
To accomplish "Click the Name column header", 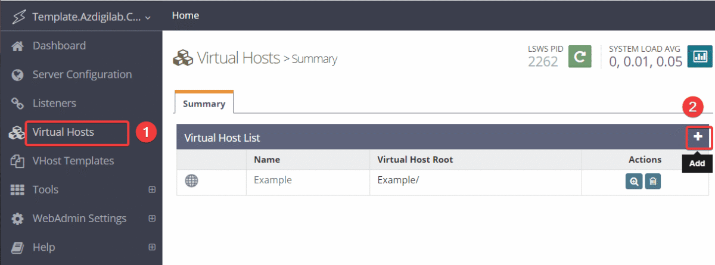I will (x=266, y=160).
